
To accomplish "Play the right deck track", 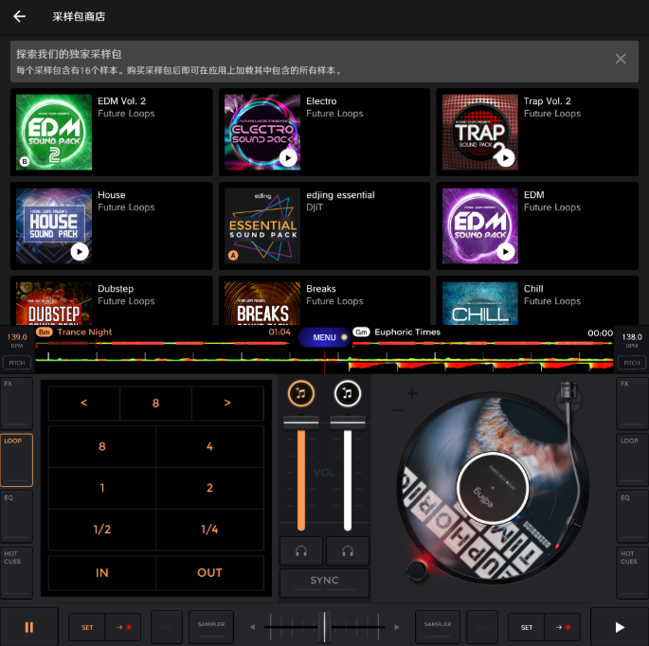I will tap(620, 627).
